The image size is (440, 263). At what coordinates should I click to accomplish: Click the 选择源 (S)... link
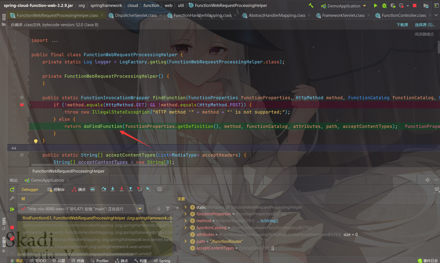(425, 25)
